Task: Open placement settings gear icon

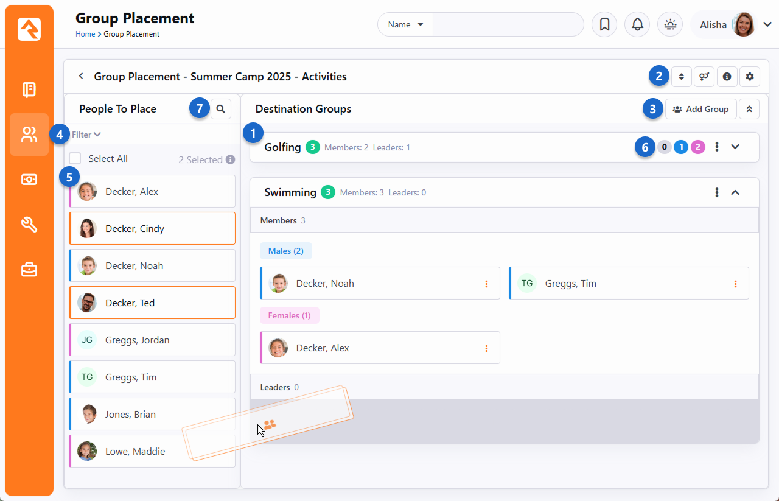Action: pyautogui.click(x=749, y=77)
